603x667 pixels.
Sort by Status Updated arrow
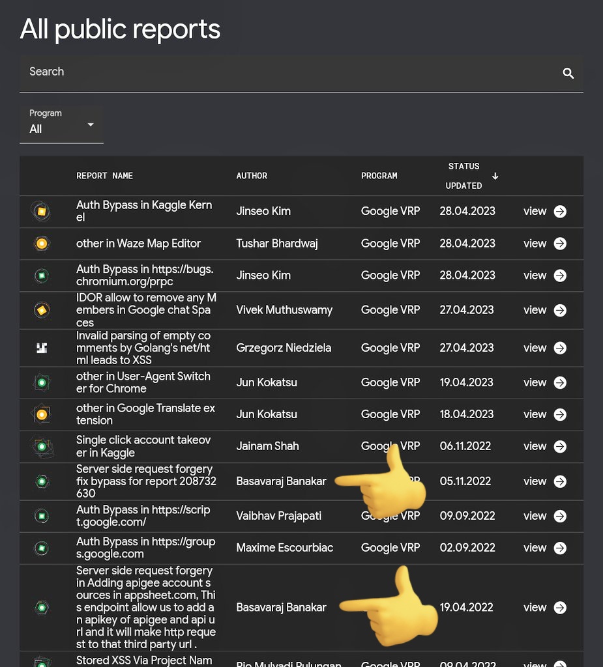pos(495,176)
